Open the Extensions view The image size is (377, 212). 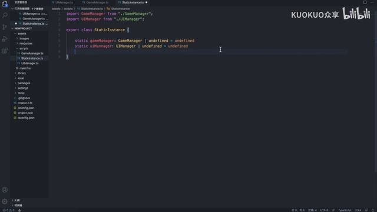(5, 51)
